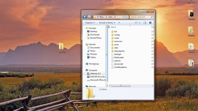Maximize the Explorer window
This screenshot has width=198, height=111.
[144, 11]
